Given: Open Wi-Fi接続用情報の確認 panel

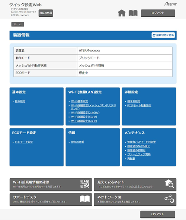Looking at the screenshot, I should tap(51, 185).
